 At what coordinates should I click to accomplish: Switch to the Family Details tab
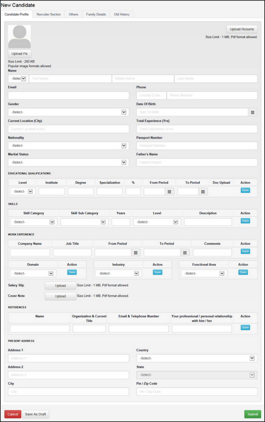coord(96,14)
